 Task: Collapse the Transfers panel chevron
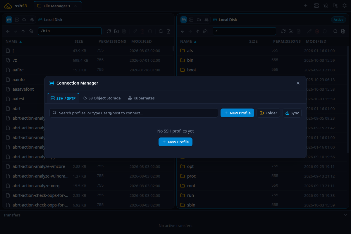(345, 215)
